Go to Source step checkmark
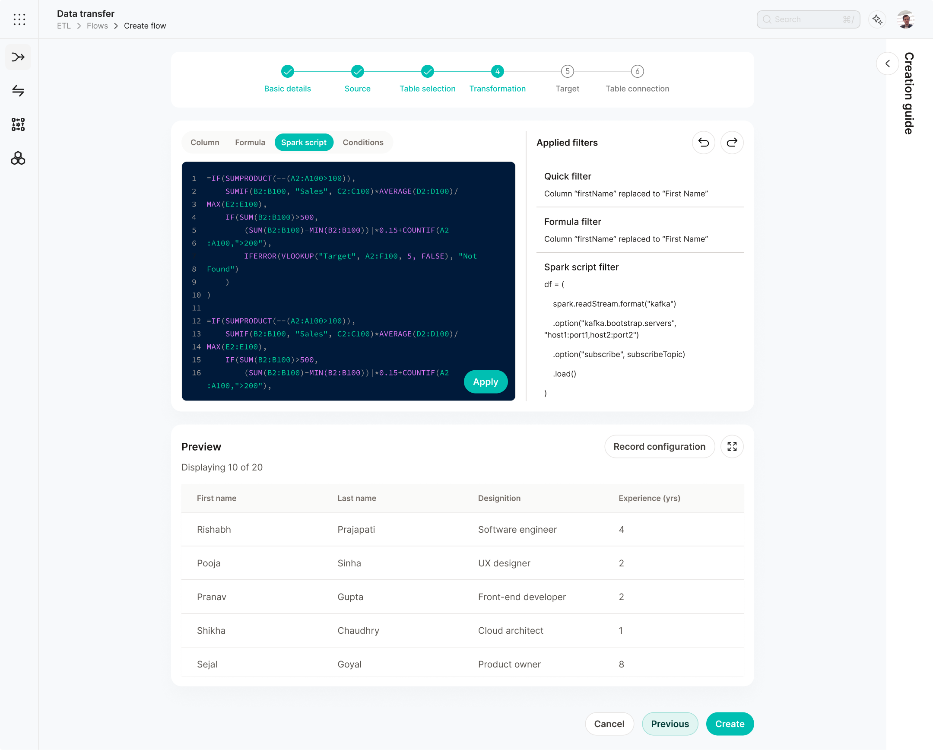Image resolution: width=933 pixels, height=750 pixels. click(x=358, y=71)
